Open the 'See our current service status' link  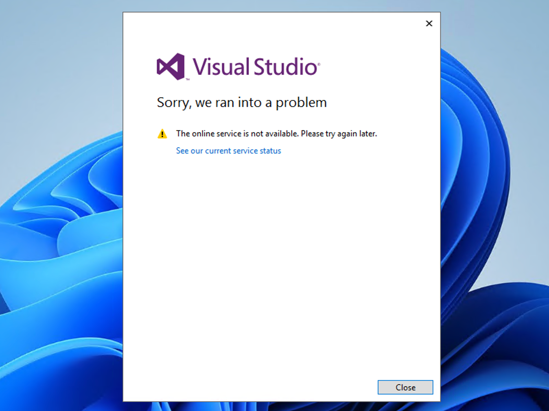tap(229, 151)
